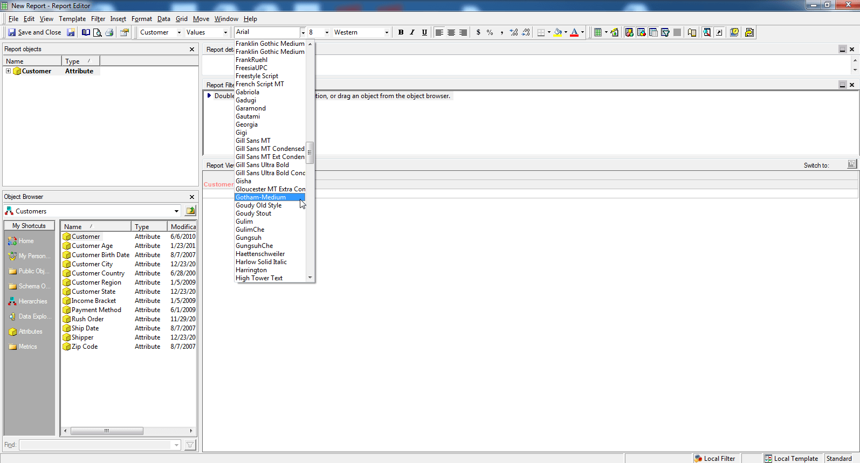Expand the Customer node in Report objects
Viewport: 860px width, 463px height.
click(x=8, y=71)
